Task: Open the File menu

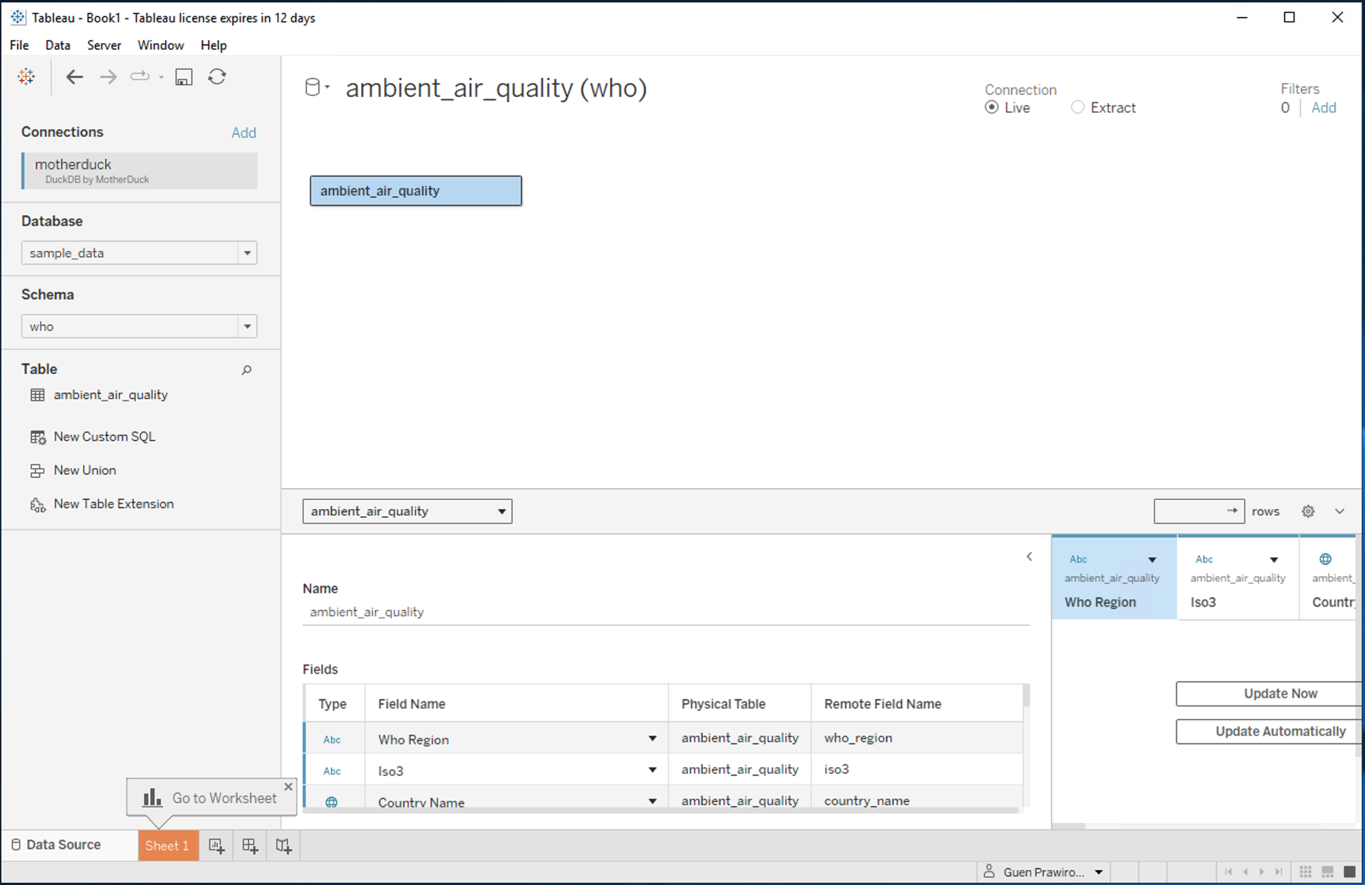Action: [19, 45]
